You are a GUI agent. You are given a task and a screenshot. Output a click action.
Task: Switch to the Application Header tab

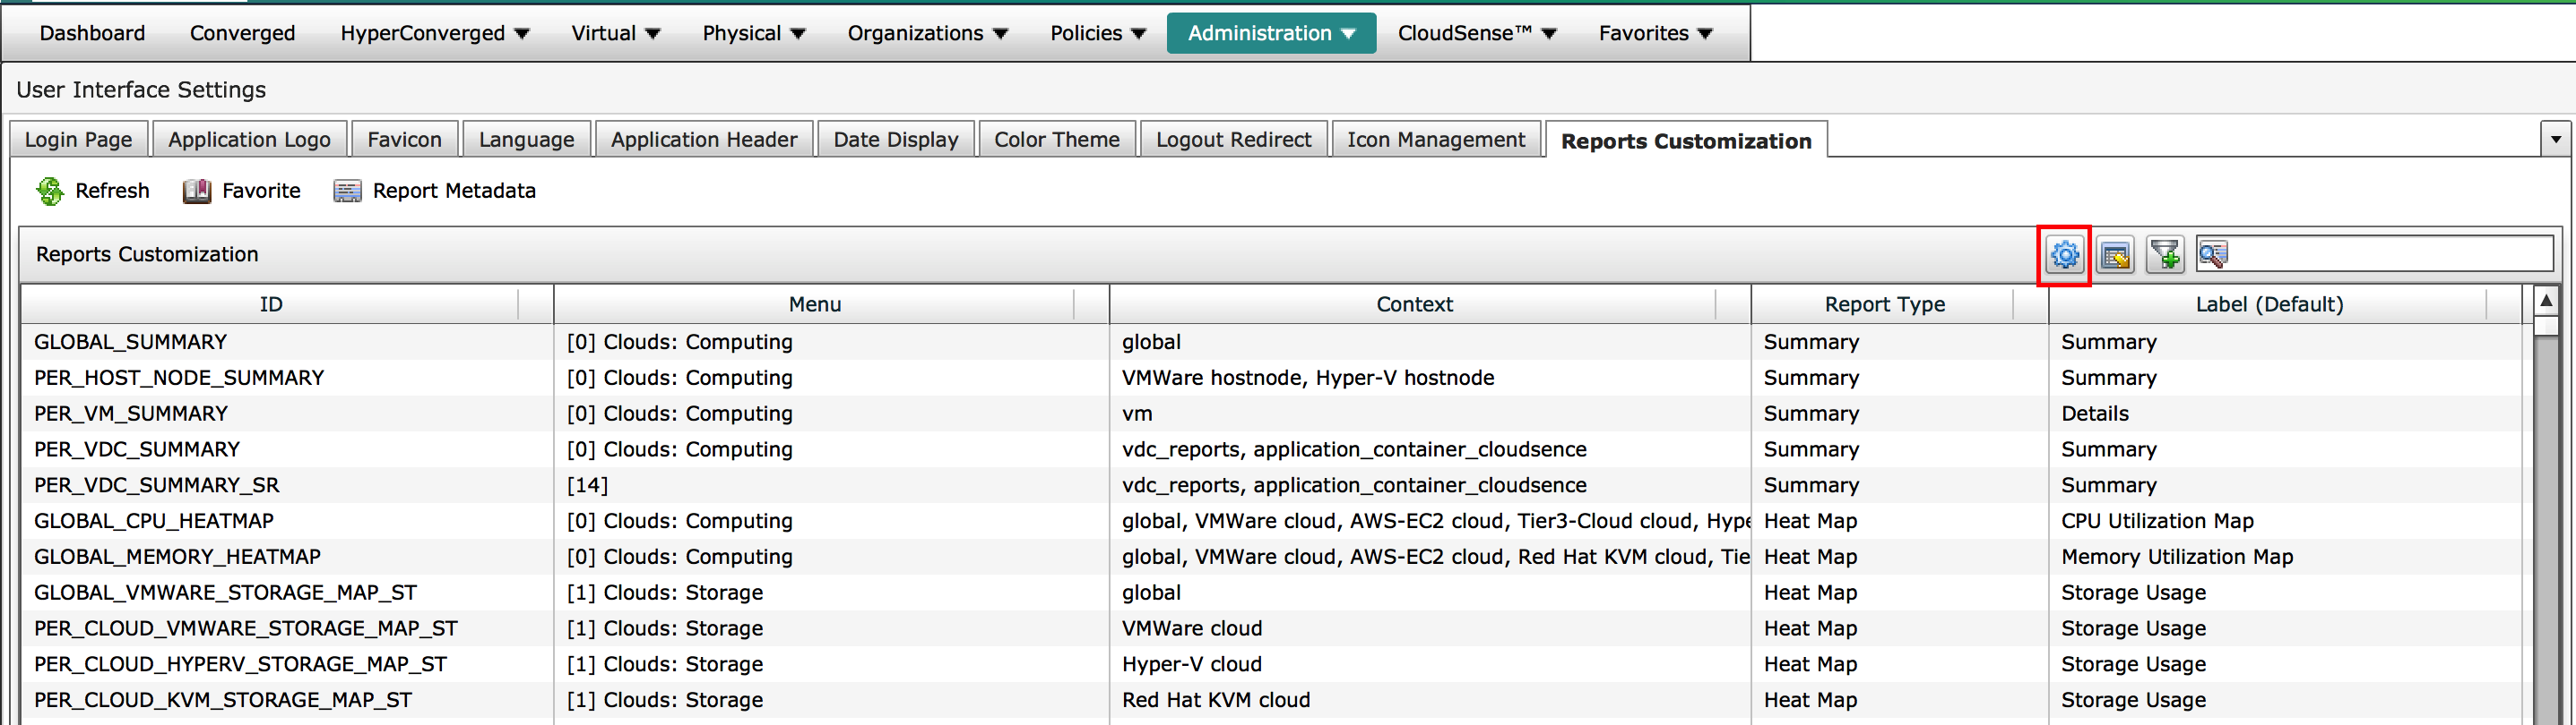pyautogui.click(x=704, y=140)
